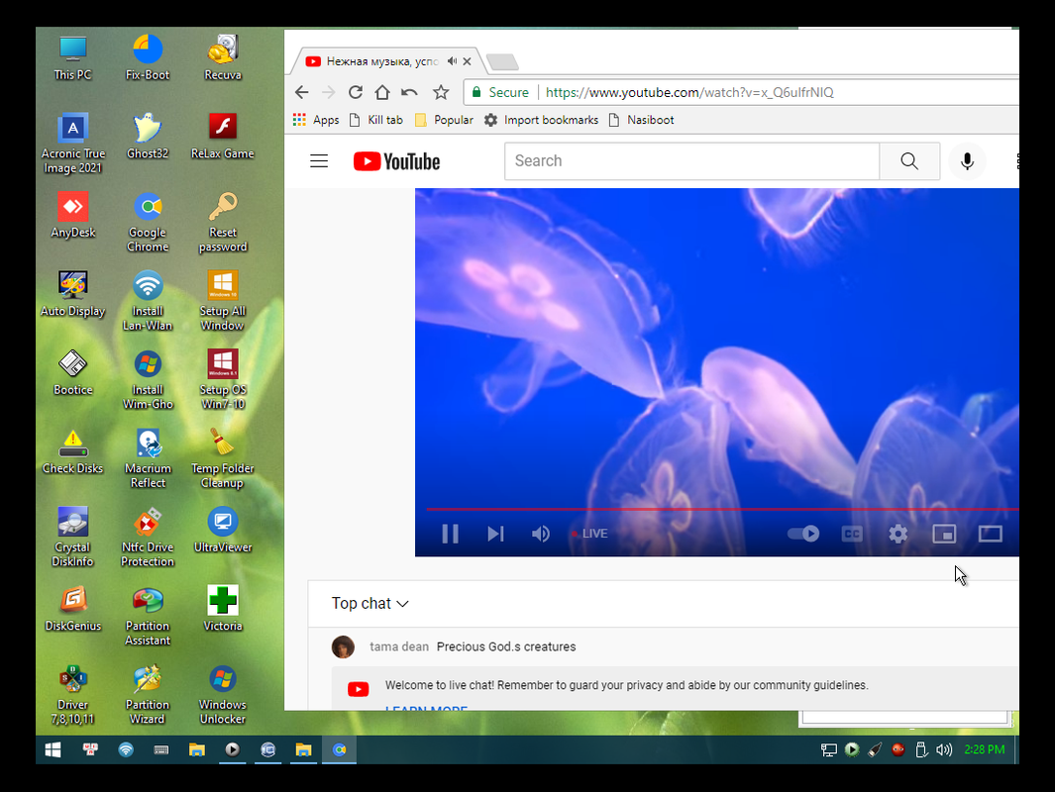1055x792 pixels.
Task: Launch UltraViewer from the desktop
Action: tap(223, 530)
